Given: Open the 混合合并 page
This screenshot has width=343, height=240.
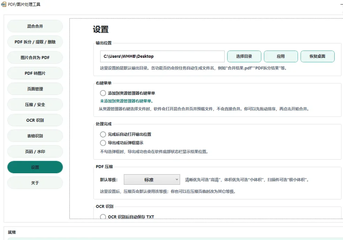Looking at the screenshot, I should coord(35,26).
